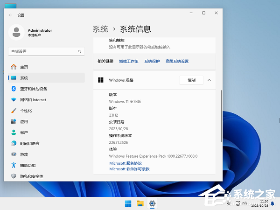
Task: Open 辅助功能 settings page
Action: click(46, 165)
